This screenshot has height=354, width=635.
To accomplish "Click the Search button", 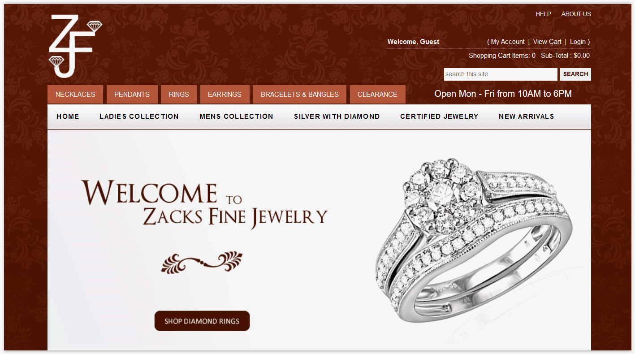I will pyautogui.click(x=575, y=74).
